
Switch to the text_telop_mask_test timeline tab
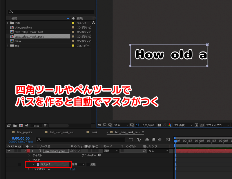pyautogui.click(x=62, y=132)
